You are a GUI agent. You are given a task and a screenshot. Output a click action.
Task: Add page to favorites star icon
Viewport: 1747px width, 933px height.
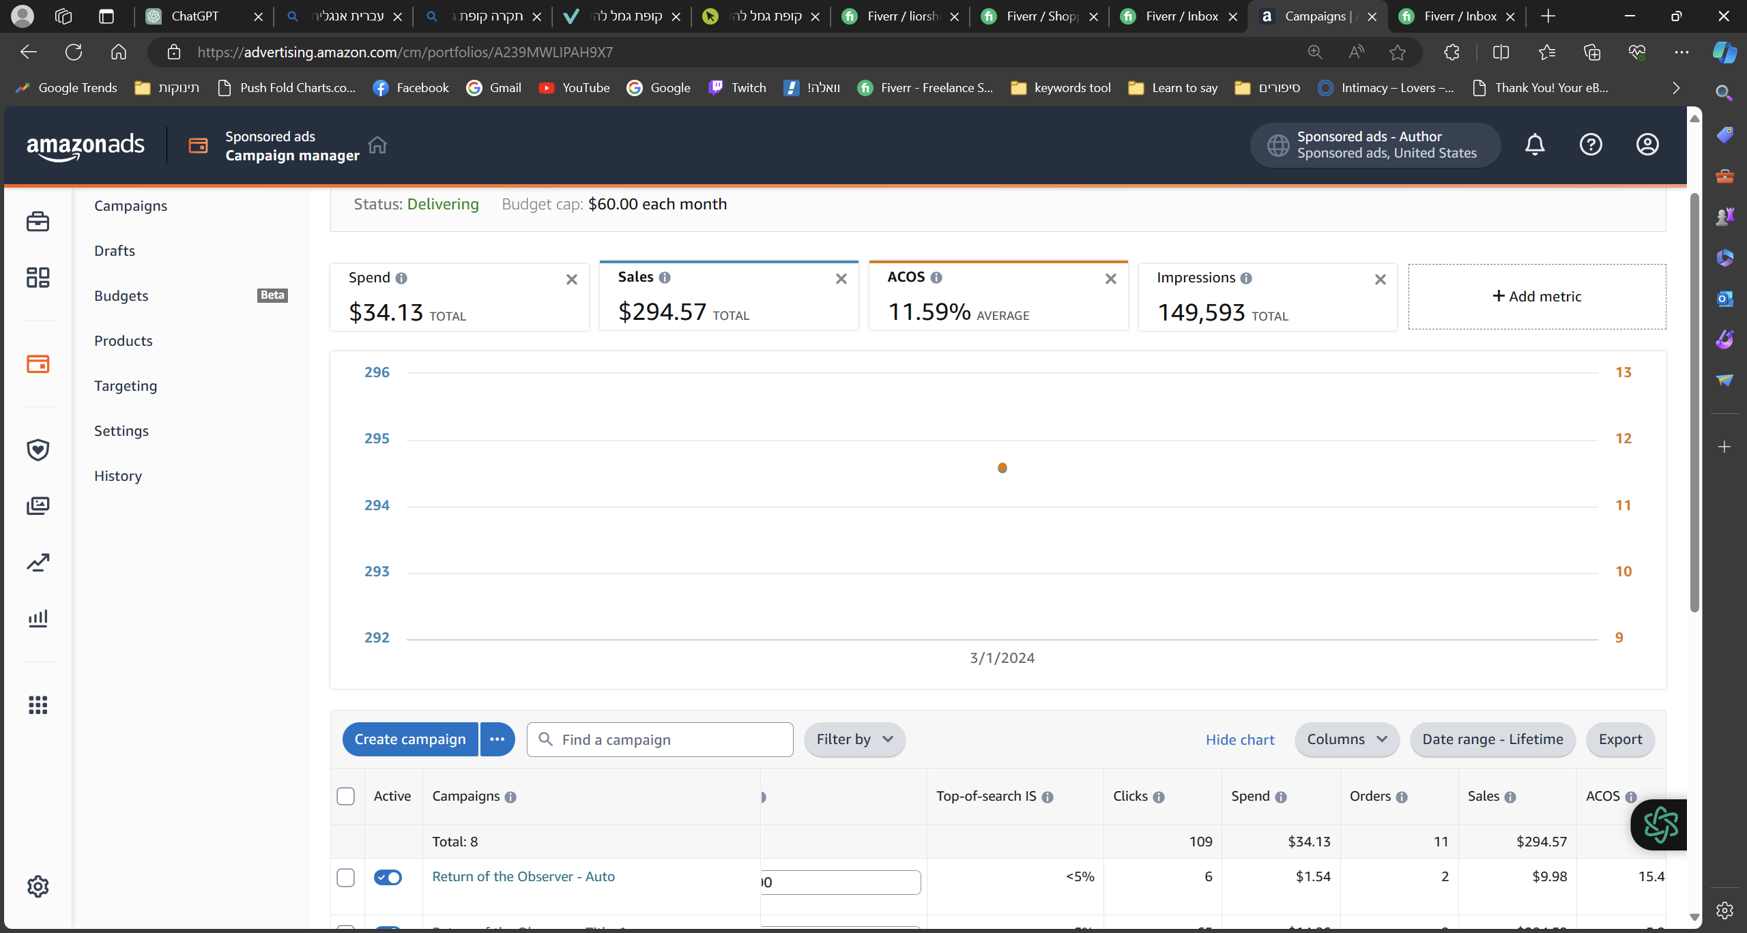click(x=1398, y=52)
